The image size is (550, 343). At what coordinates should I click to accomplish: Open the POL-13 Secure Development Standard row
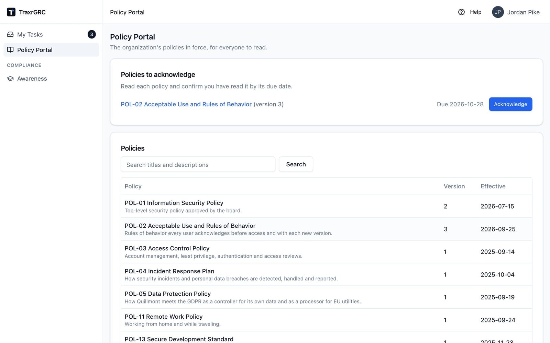tap(327, 338)
